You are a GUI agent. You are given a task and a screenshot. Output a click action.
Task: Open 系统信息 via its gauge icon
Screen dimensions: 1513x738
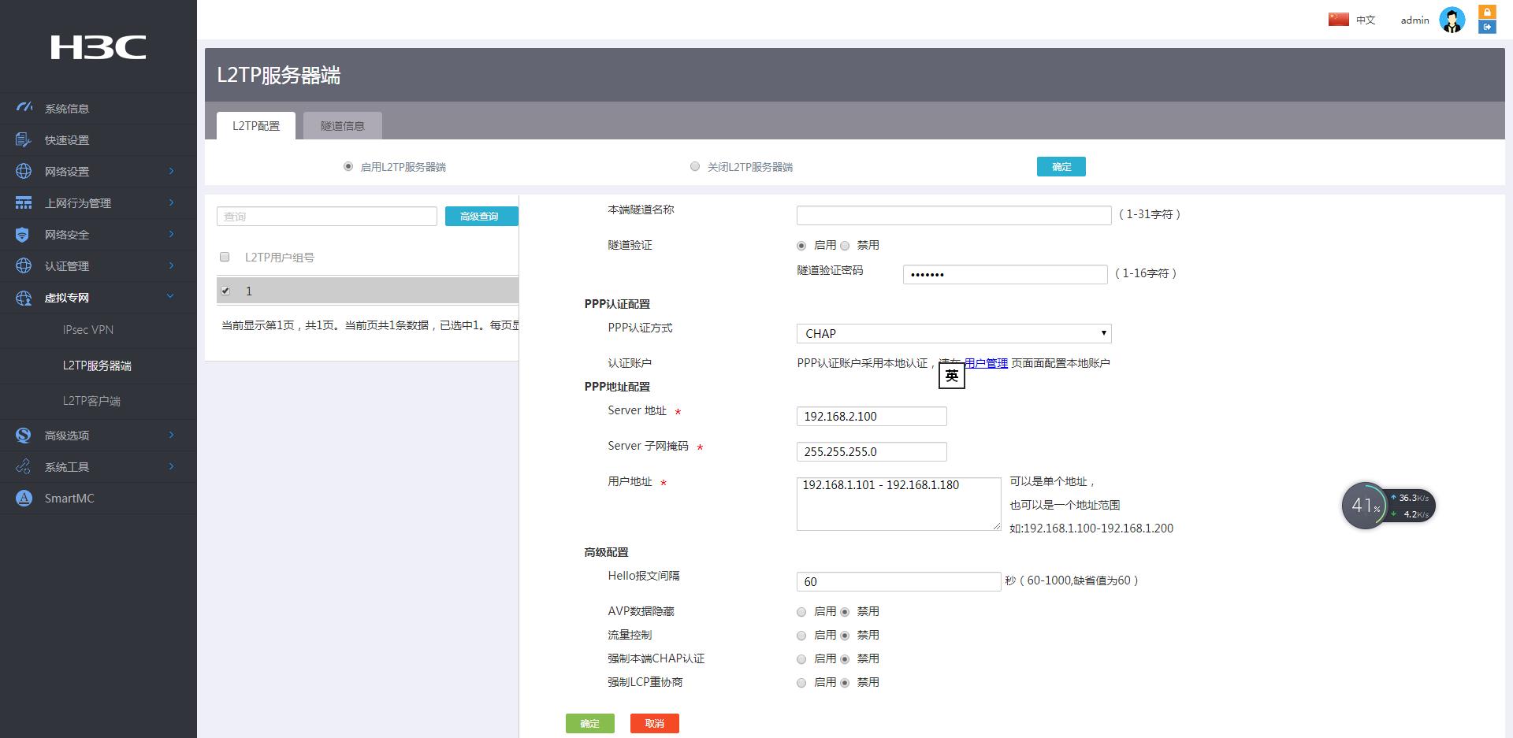(24, 108)
